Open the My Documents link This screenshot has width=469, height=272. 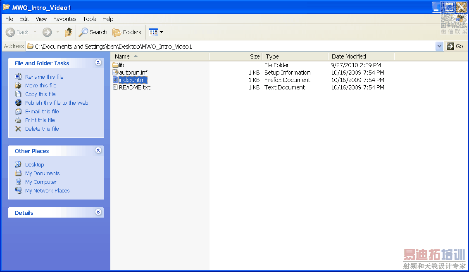point(42,173)
